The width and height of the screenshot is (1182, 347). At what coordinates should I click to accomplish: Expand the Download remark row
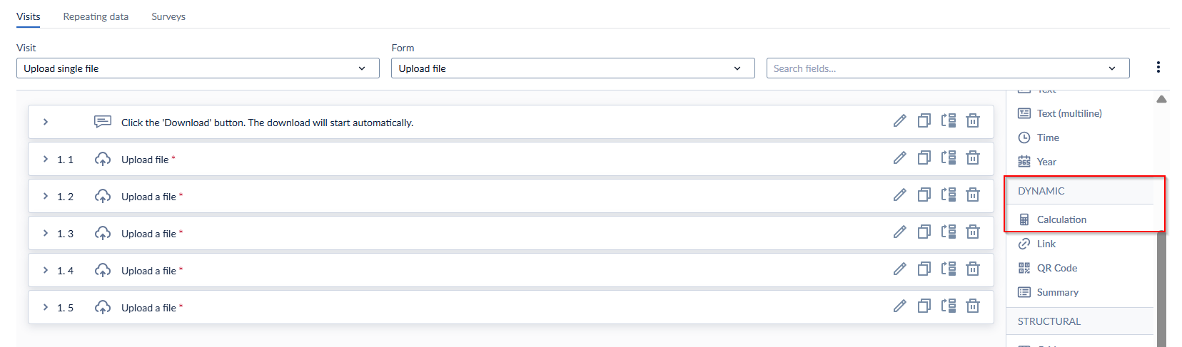[x=46, y=122]
